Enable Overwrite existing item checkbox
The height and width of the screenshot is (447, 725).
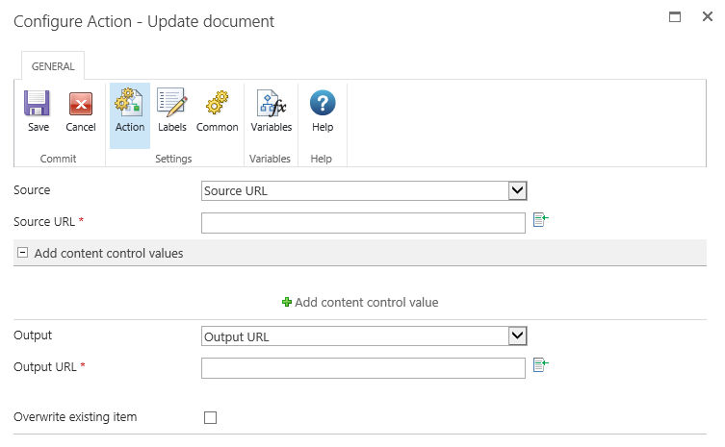211,417
